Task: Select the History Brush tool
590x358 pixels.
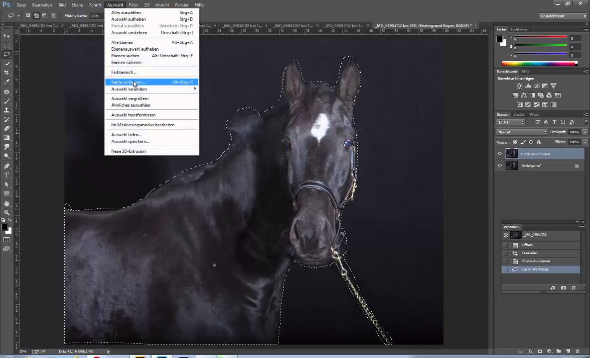Action: [7, 119]
